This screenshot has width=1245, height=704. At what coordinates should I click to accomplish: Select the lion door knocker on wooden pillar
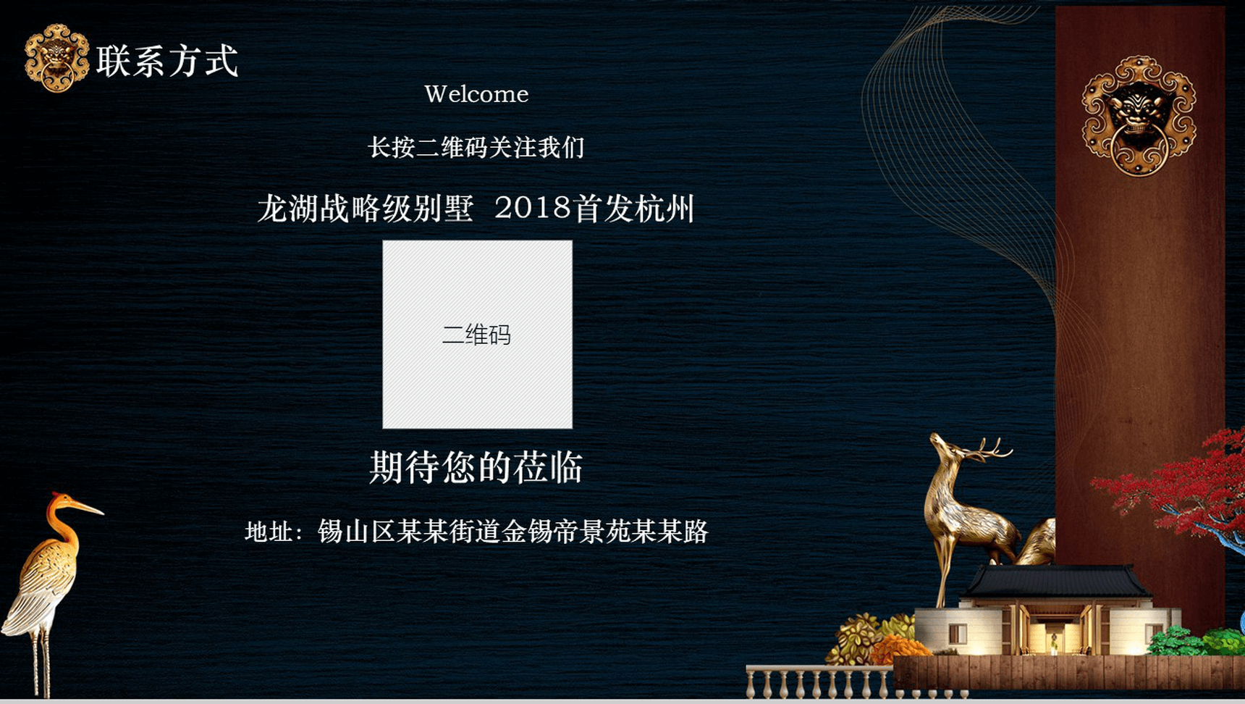(1138, 116)
